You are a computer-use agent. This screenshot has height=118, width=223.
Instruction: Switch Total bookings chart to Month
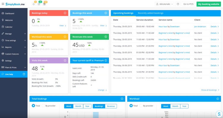78,106
